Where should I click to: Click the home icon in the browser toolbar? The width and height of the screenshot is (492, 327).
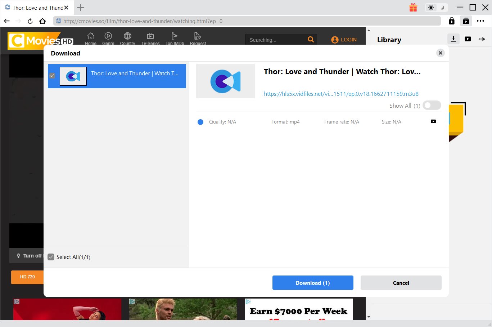click(42, 21)
